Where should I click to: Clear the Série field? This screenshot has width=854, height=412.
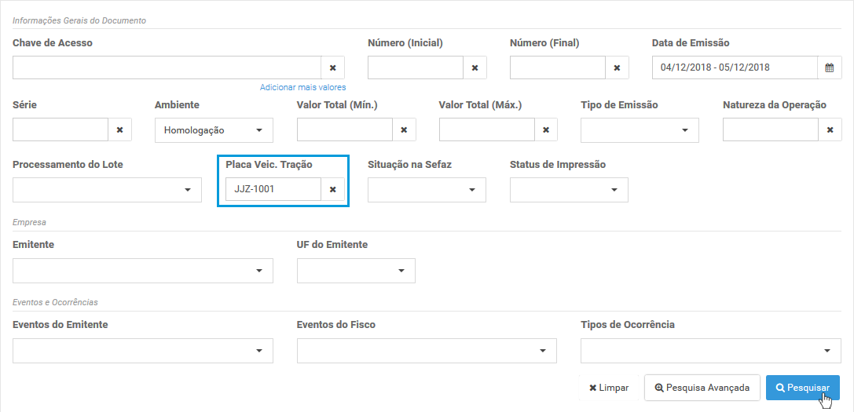point(120,130)
